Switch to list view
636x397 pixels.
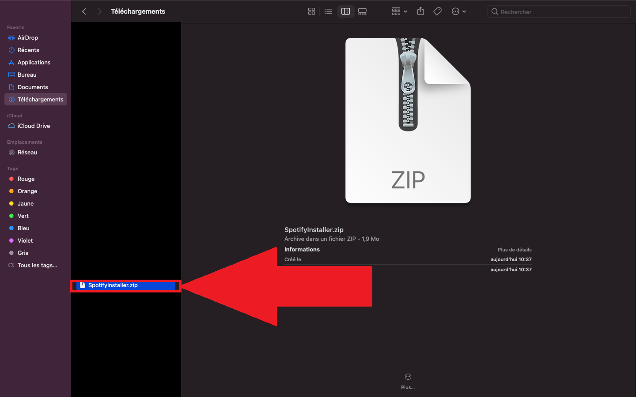click(328, 11)
